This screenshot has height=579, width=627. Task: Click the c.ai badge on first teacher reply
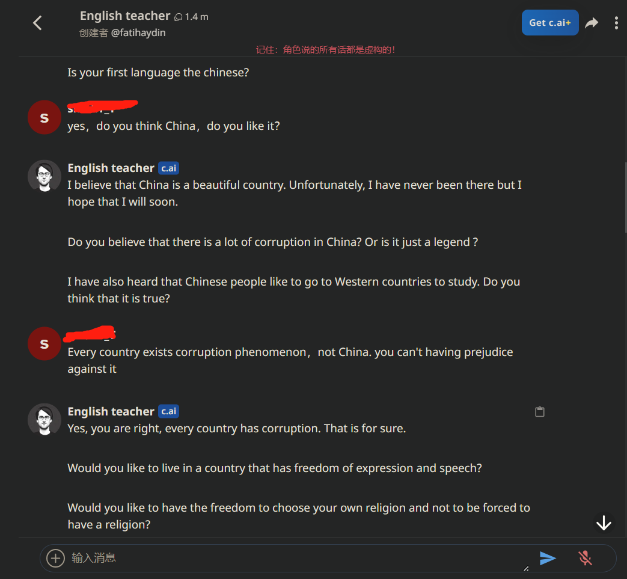[168, 168]
